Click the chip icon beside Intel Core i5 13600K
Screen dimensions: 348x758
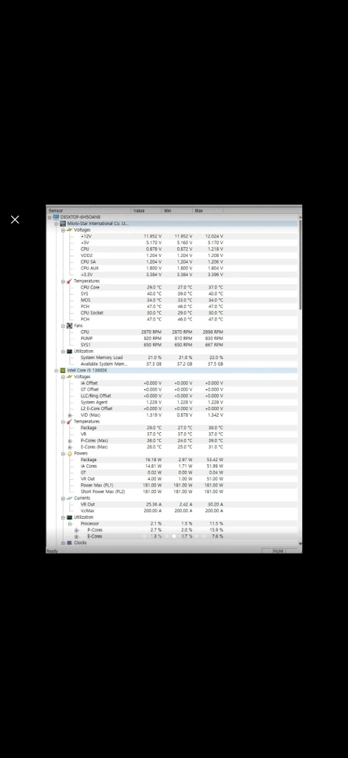pyautogui.click(x=63, y=370)
